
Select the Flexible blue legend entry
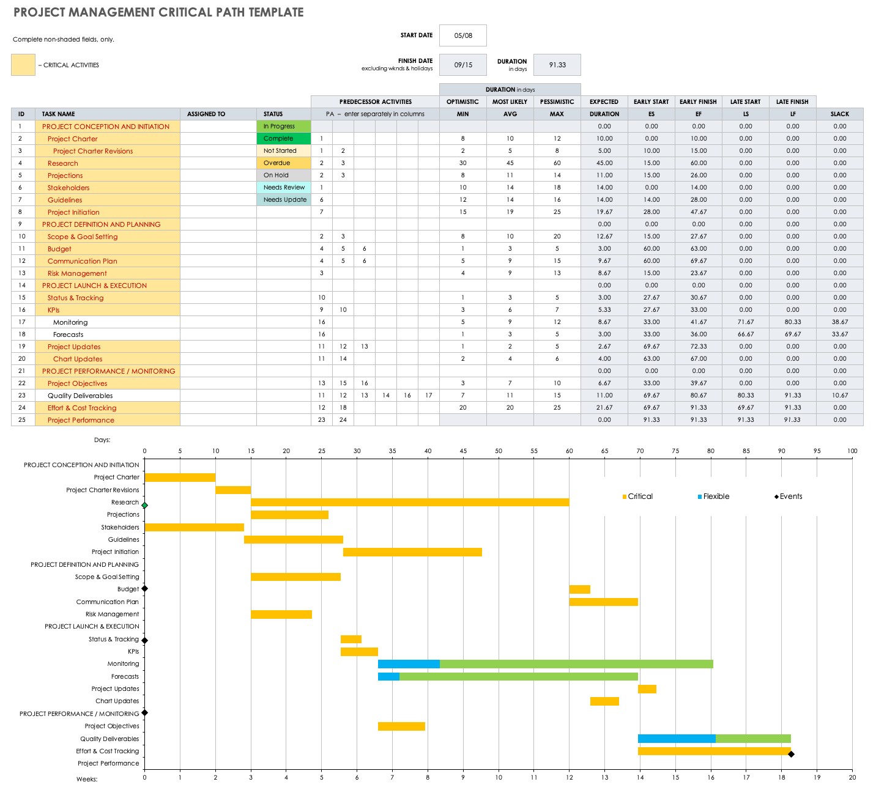(x=713, y=496)
